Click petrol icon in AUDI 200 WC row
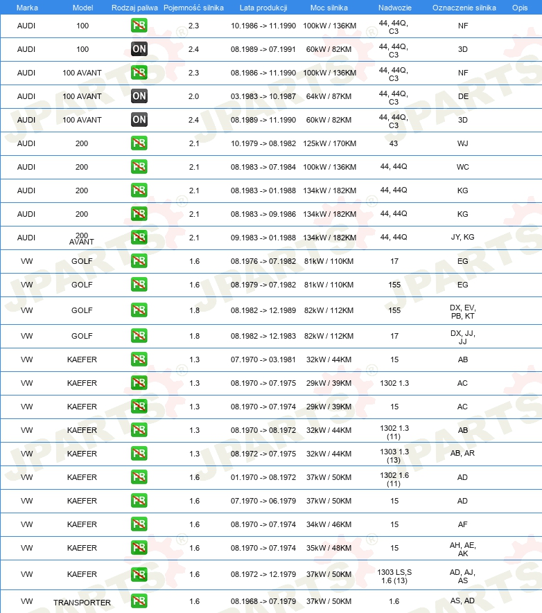 (x=139, y=167)
